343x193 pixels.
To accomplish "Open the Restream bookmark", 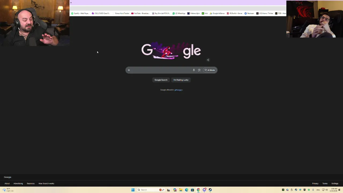I will coord(249,13).
